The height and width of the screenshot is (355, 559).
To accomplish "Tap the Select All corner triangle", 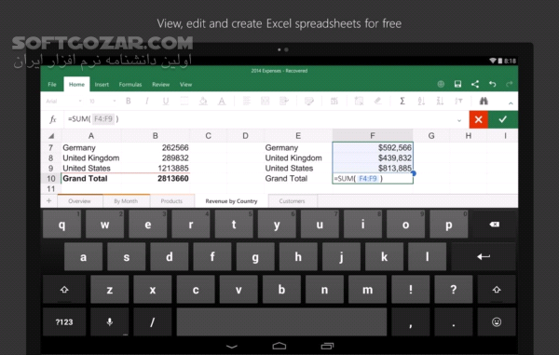I will (51, 136).
